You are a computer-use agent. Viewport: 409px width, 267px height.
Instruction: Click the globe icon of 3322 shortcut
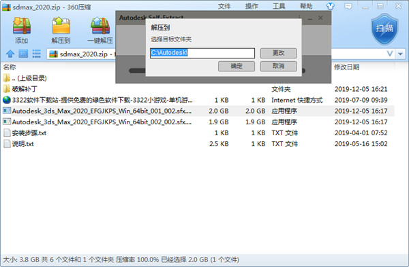point(7,100)
